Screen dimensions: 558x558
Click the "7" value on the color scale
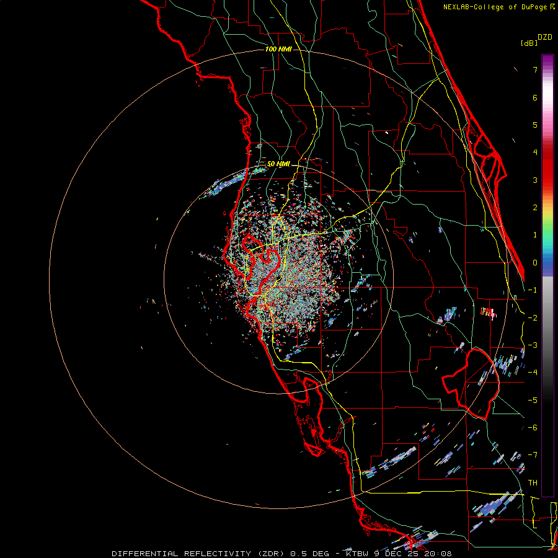coord(535,69)
